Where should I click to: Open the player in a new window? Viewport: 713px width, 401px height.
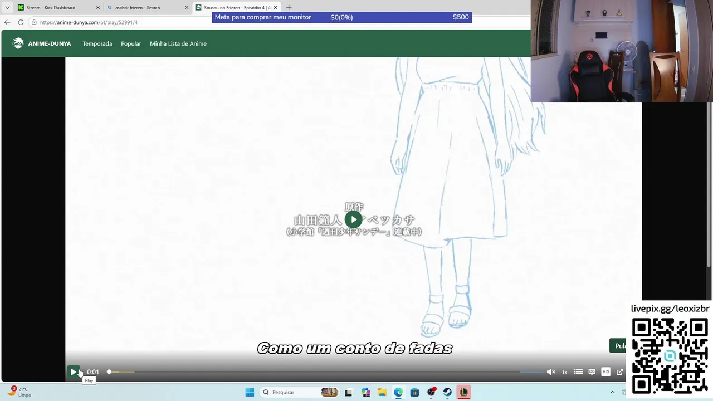pyautogui.click(x=619, y=372)
